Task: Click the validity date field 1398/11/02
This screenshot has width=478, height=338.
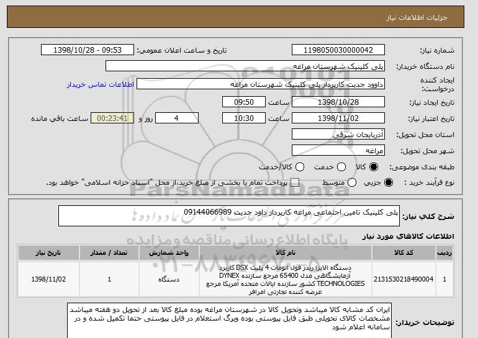Action: (338, 118)
